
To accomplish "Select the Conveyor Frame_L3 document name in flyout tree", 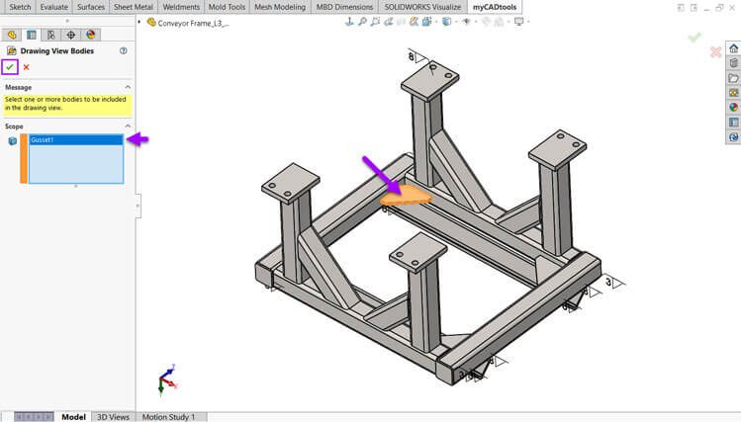I will tap(193, 23).
